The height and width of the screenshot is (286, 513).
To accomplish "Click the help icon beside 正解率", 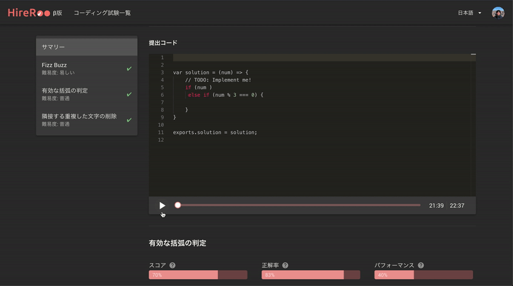I will (285, 265).
